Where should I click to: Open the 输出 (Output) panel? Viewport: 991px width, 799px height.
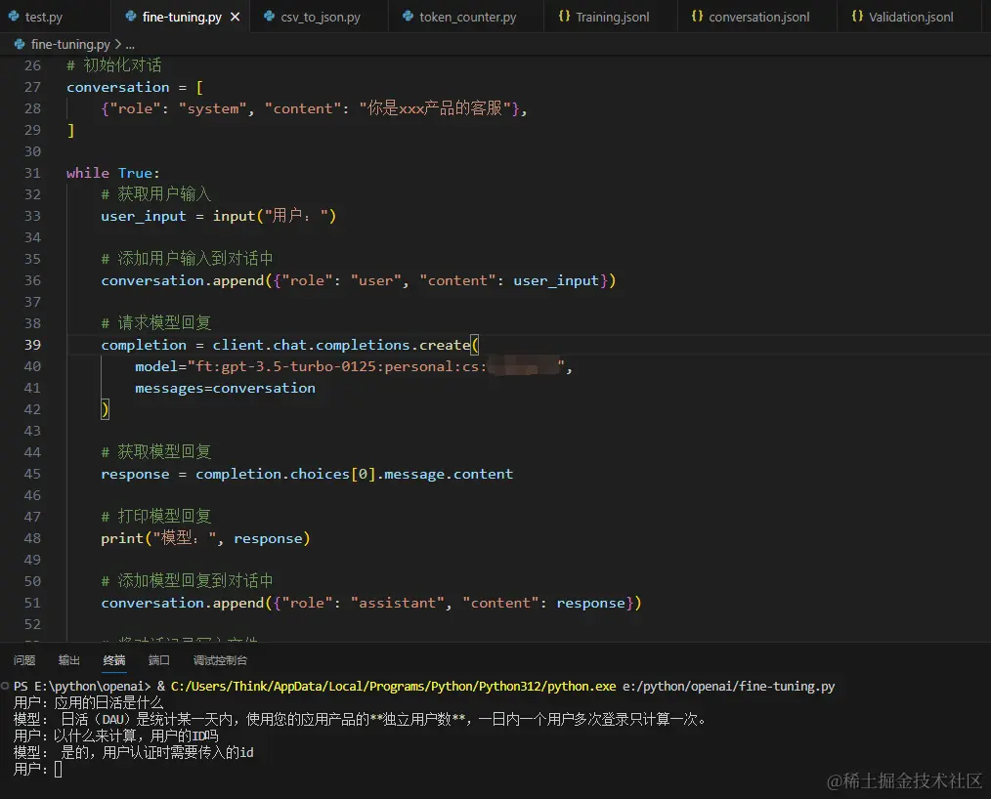67,660
